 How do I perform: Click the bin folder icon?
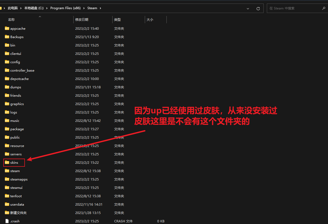point(7,45)
